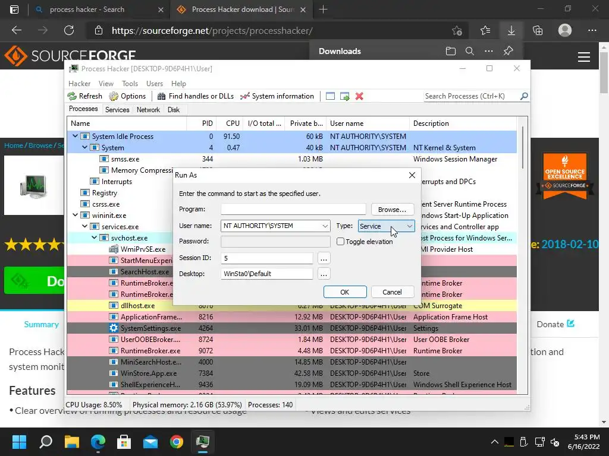
Task: Click OK in Run As dialog
Action: pyautogui.click(x=345, y=292)
